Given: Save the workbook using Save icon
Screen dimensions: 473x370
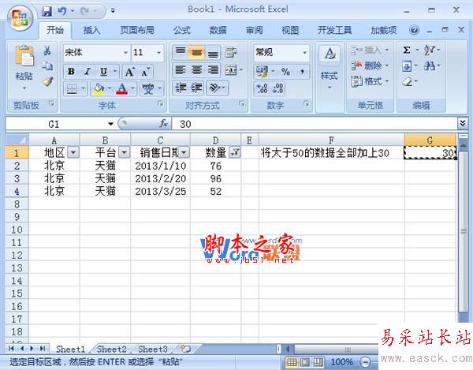Looking at the screenshot, I should [x=47, y=11].
